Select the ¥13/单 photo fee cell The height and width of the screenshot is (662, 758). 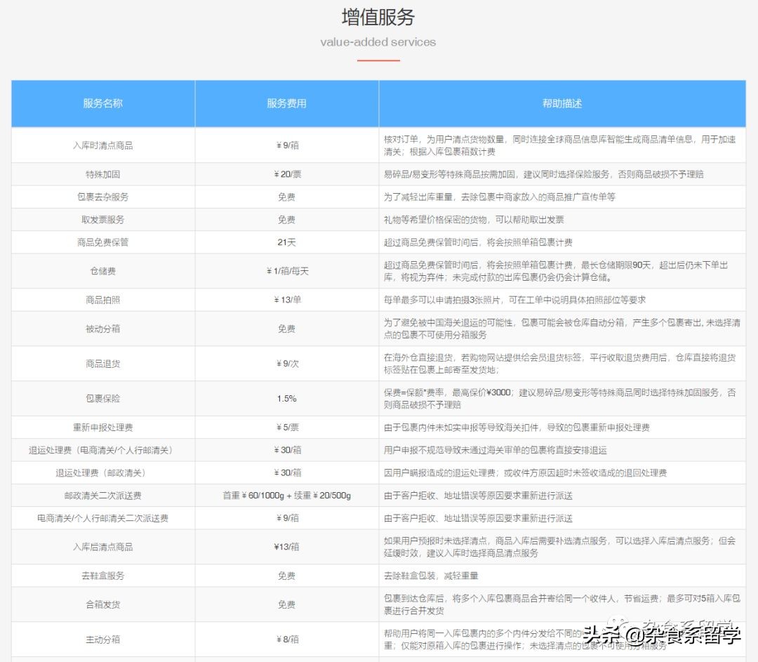tap(286, 300)
